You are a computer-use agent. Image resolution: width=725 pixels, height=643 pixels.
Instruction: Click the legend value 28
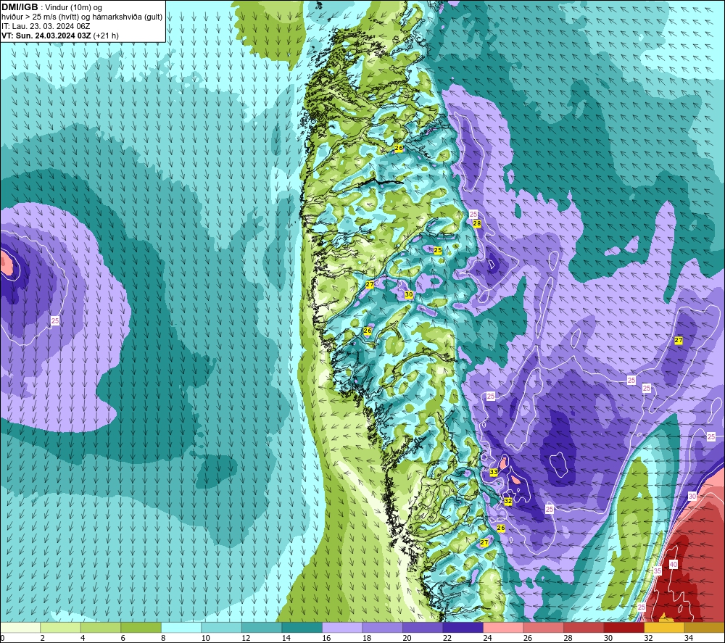coord(568,638)
